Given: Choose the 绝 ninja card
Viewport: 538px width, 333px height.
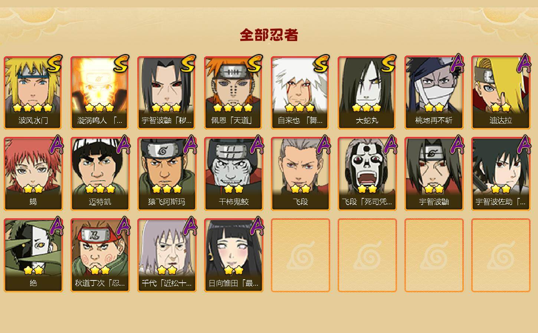Looking at the screenshot, I should 33,255.
